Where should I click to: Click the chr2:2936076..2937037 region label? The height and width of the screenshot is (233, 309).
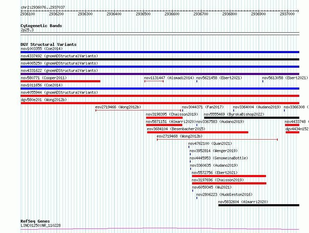click(43, 7)
